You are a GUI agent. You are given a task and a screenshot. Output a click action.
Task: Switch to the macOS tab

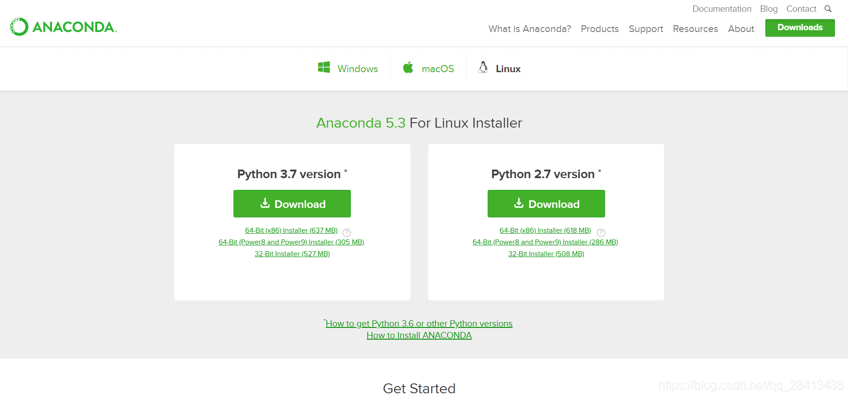click(x=429, y=68)
